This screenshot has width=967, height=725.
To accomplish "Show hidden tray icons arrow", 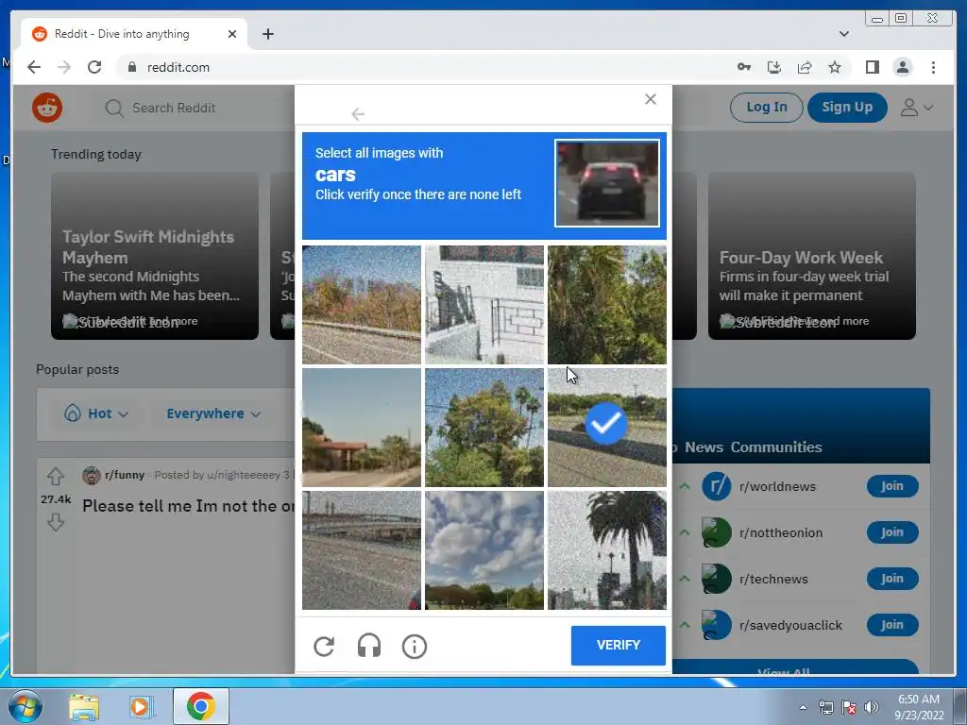I will click(803, 708).
